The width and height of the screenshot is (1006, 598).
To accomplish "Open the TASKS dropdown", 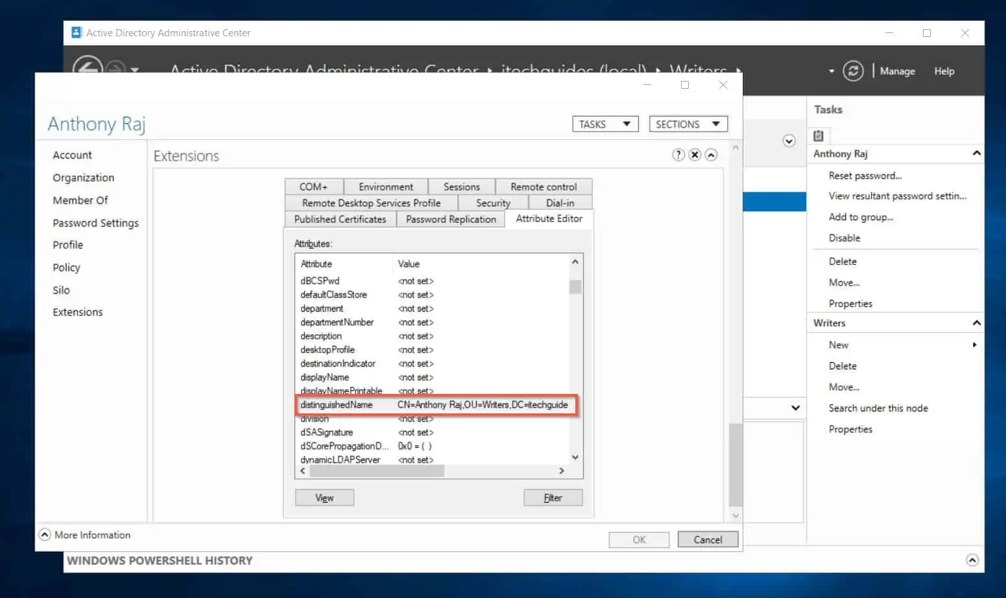I will [605, 124].
